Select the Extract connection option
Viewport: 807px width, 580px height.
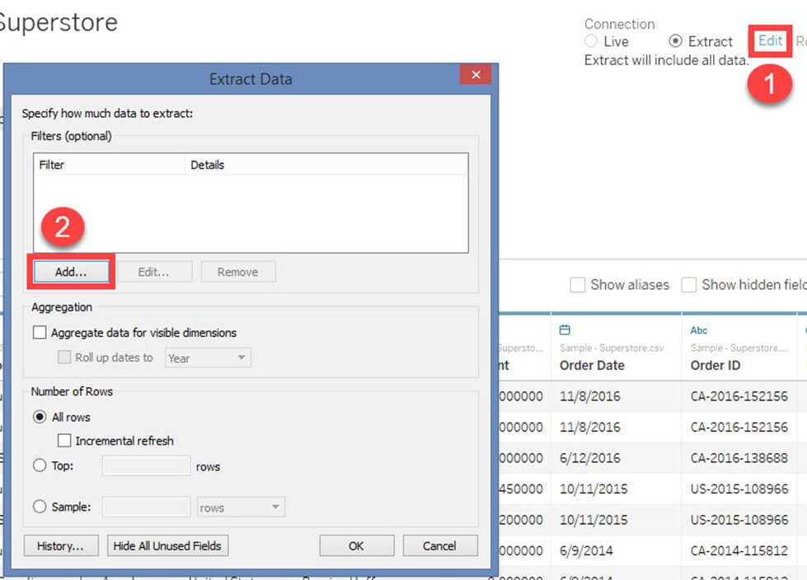pyautogui.click(x=676, y=41)
